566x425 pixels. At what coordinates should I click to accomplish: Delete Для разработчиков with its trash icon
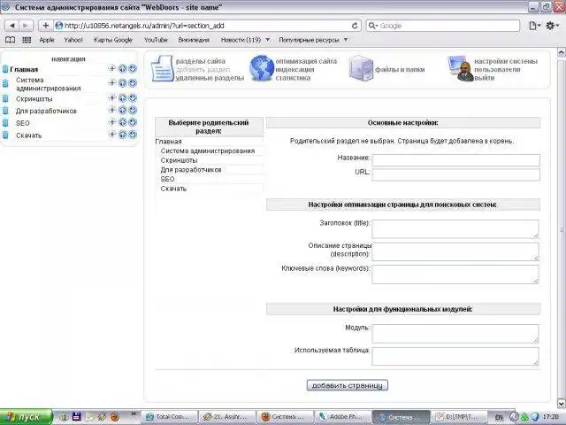[5, 111]
